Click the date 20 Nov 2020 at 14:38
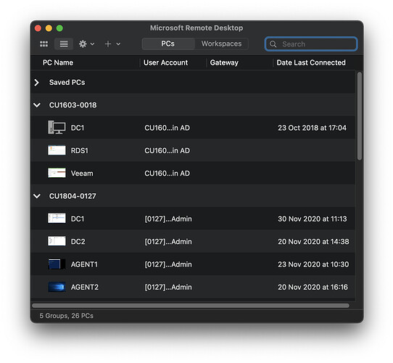 pyautogui.click(x=313, y=242)
